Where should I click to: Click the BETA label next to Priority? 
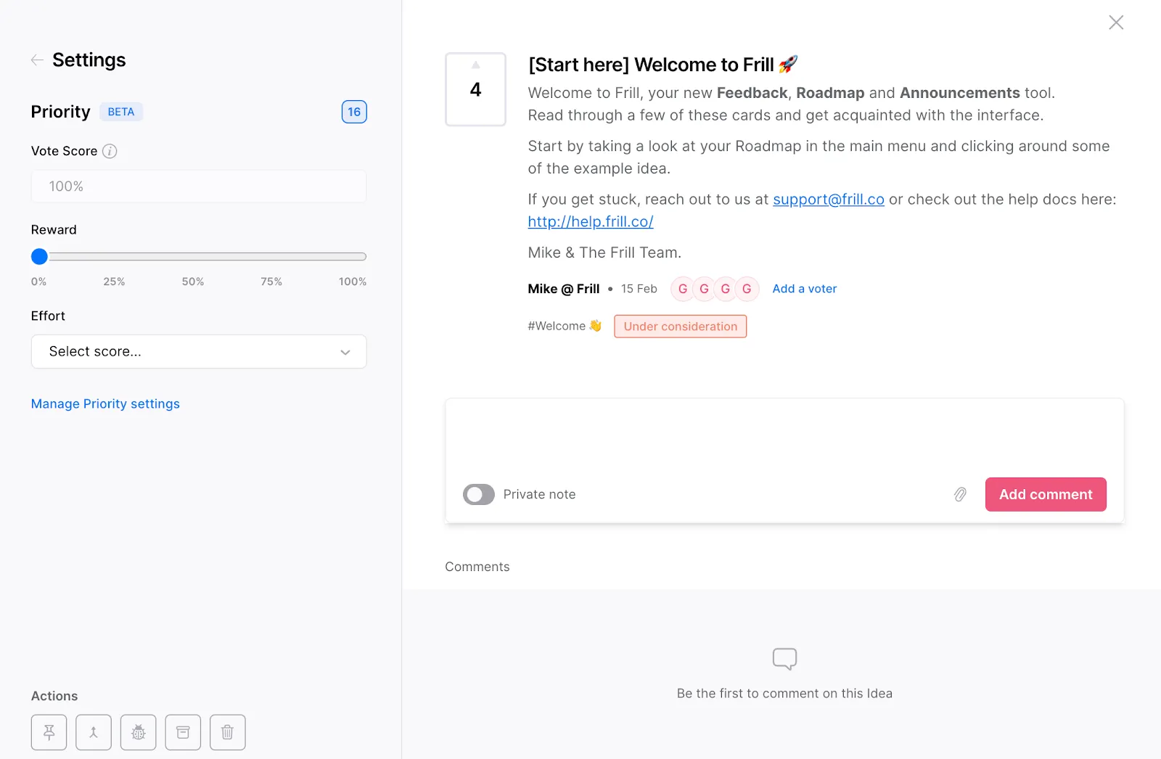pyautogui.click(x=121, y=112)
